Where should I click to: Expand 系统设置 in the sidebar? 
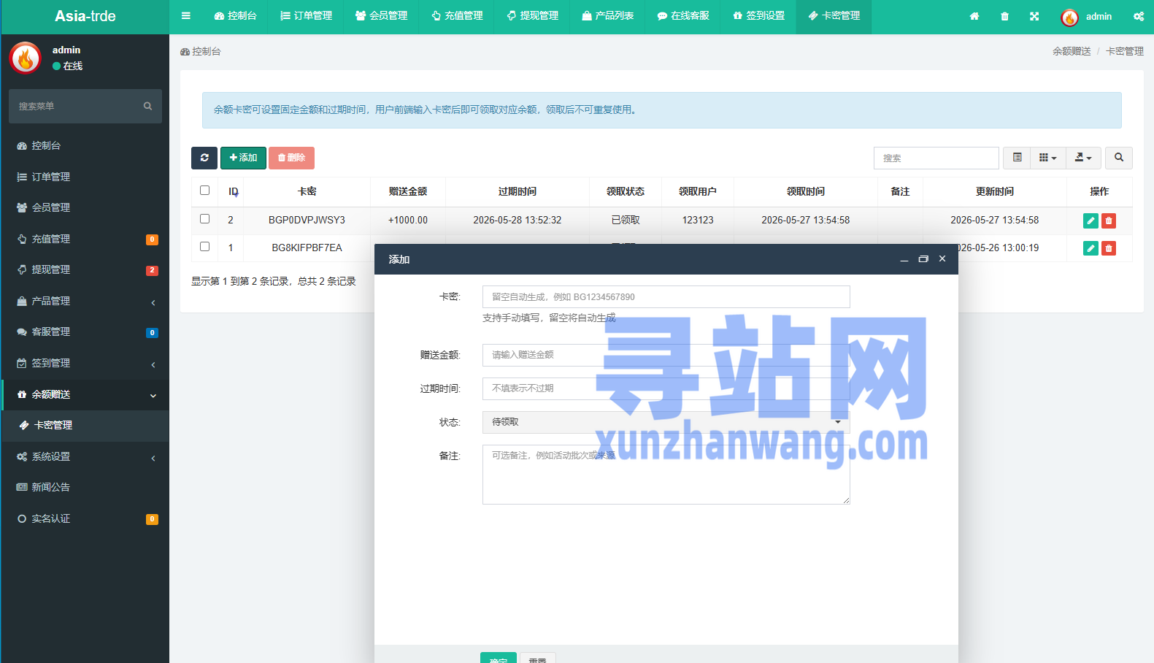85,456
